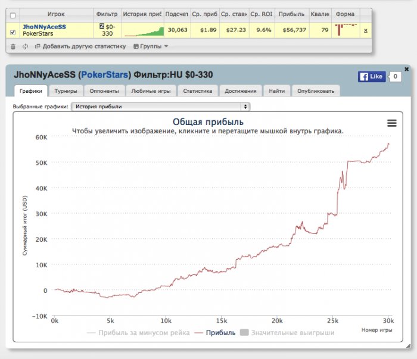The width and height of the screenshot is (417, 359).
Task: Toggle Значительные выигрыши legend series
Action: [x=287, y=333]
